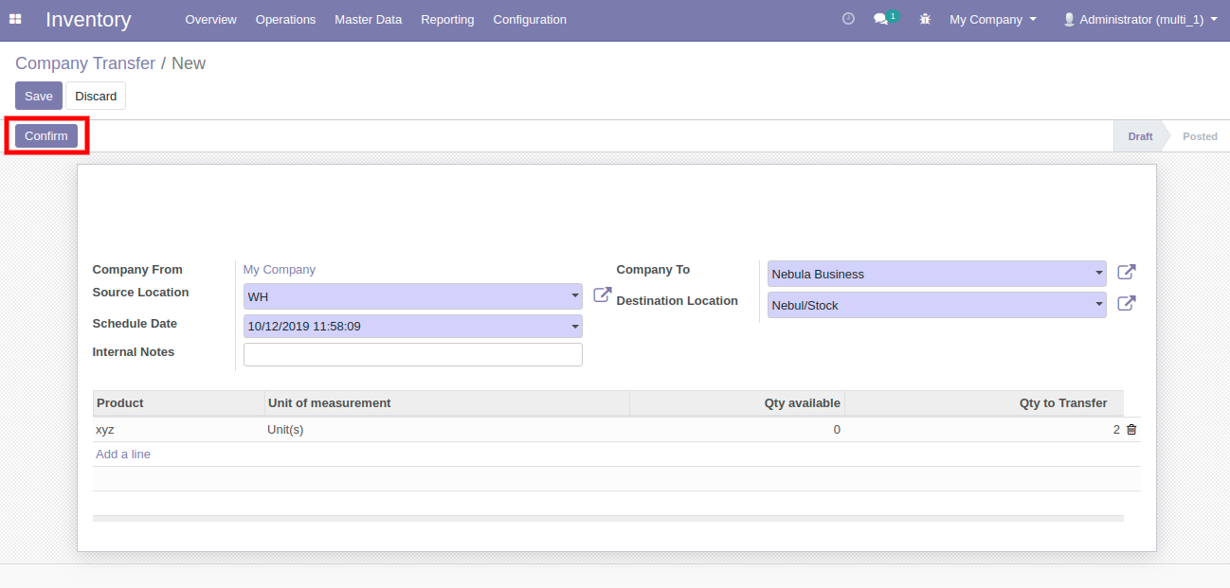
Task: Open the activities clock icon
Action: (x=848, y=19)
